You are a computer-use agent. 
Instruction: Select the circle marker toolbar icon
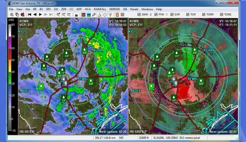click(x=105, y=14)
